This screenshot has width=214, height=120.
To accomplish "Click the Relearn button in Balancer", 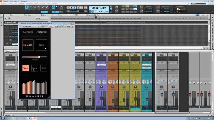I will click(28, 45).
